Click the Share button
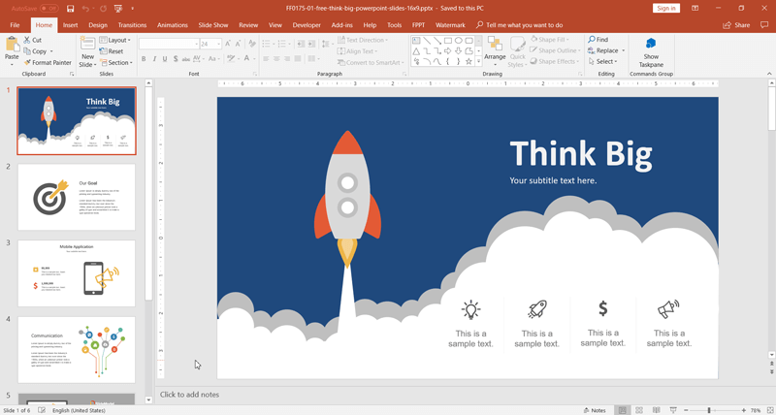Viewport: 776px width, 415px height. tap(737, 25)
